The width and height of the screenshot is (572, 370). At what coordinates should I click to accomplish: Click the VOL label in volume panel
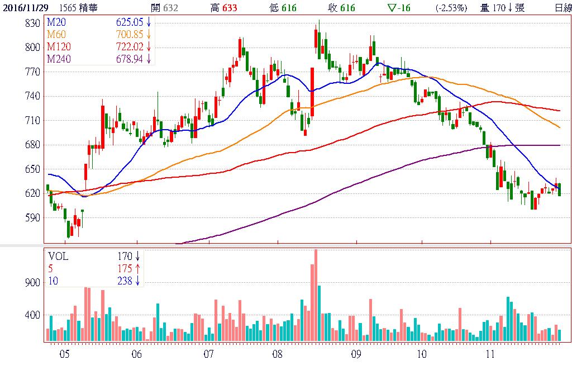[58, 256]
